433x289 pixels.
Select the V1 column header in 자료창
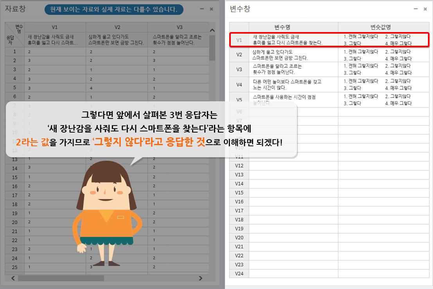click(55, 27)
